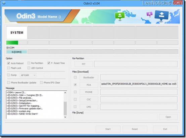Click the Start button
Screen dimensions: 186x138
pyautogui.click(x=108, y=129)
